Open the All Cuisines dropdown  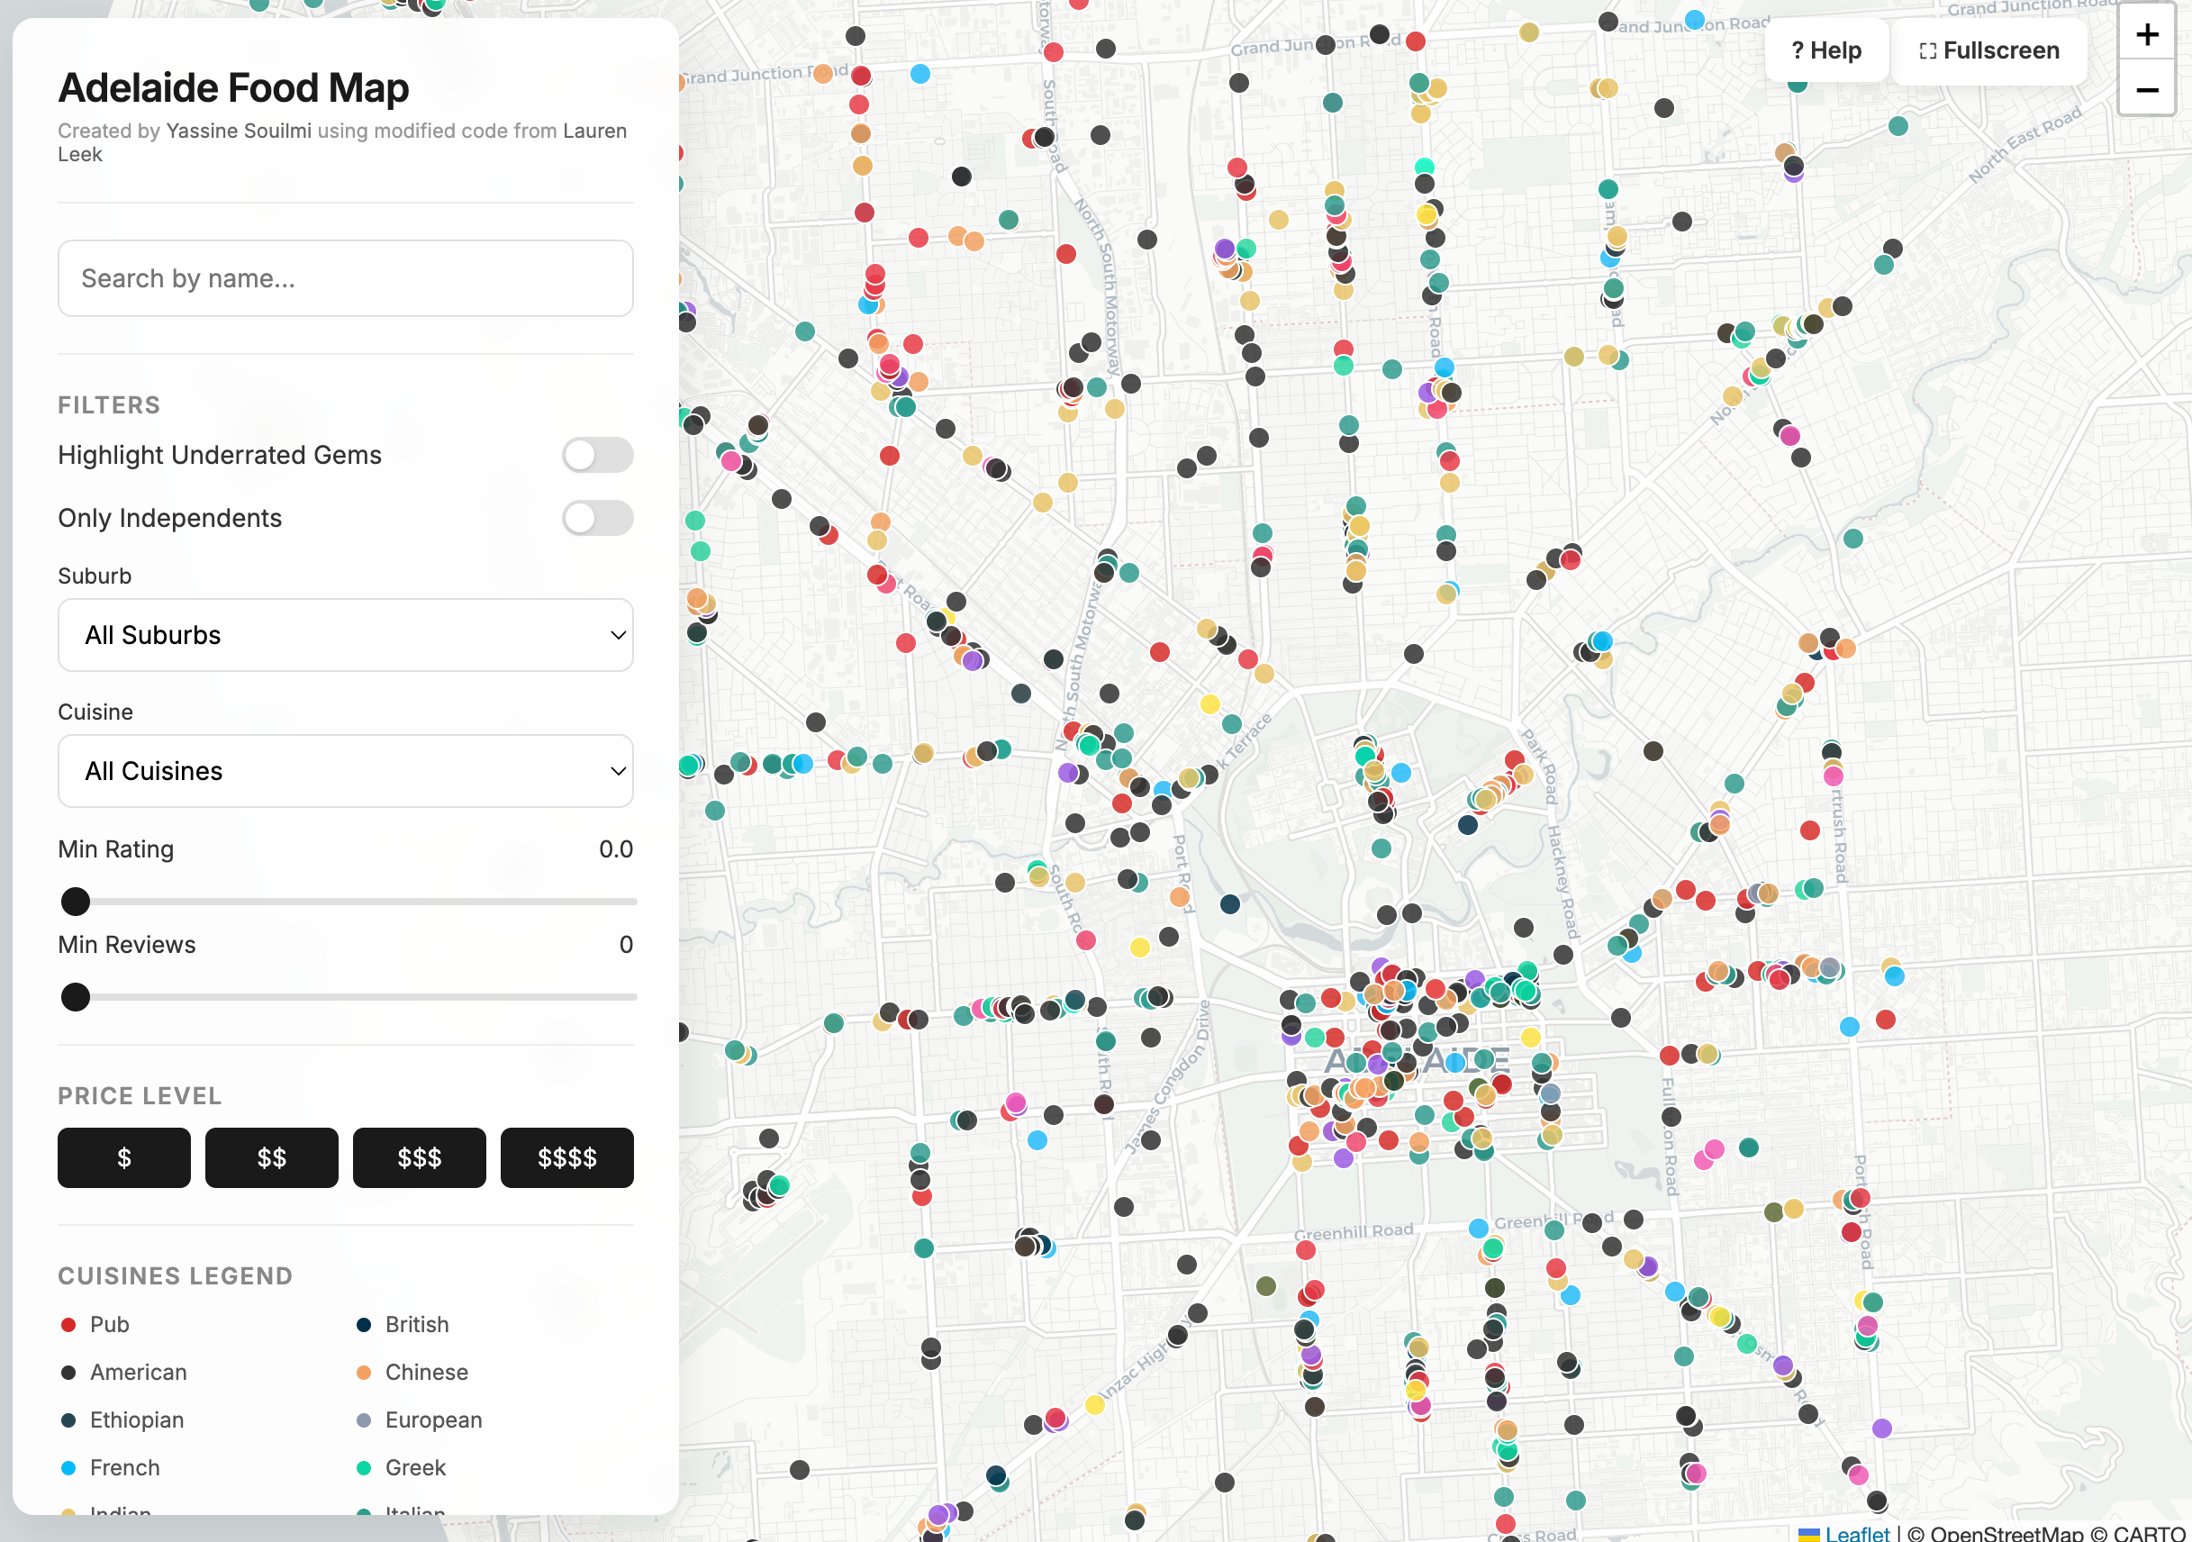point(346,770)
